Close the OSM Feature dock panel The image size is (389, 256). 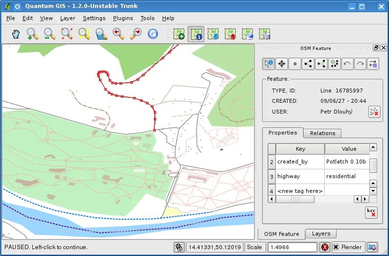384,48
